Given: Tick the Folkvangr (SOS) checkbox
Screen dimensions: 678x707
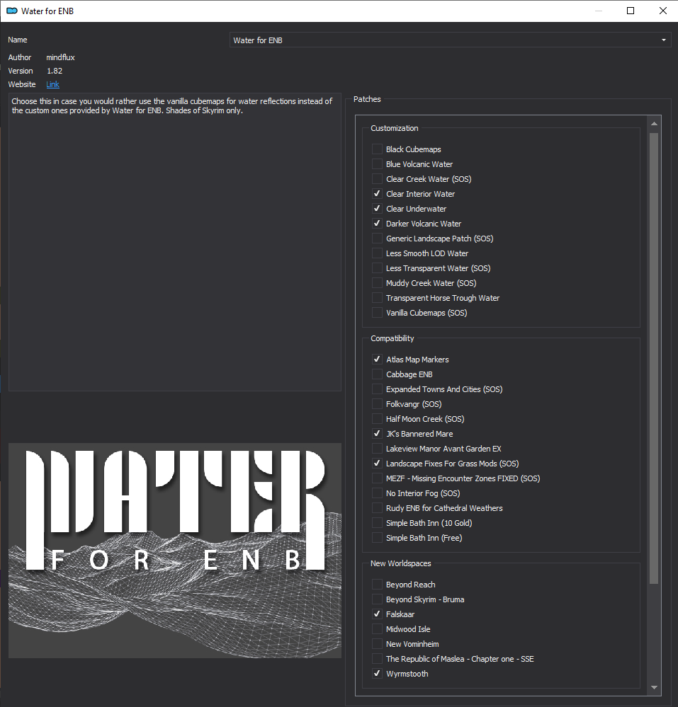Looking at the screenshot, I should click(377, 404).
